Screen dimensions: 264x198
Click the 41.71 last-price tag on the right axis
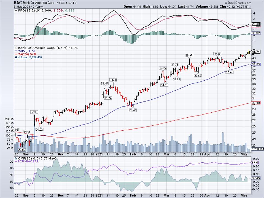[256, 52]
